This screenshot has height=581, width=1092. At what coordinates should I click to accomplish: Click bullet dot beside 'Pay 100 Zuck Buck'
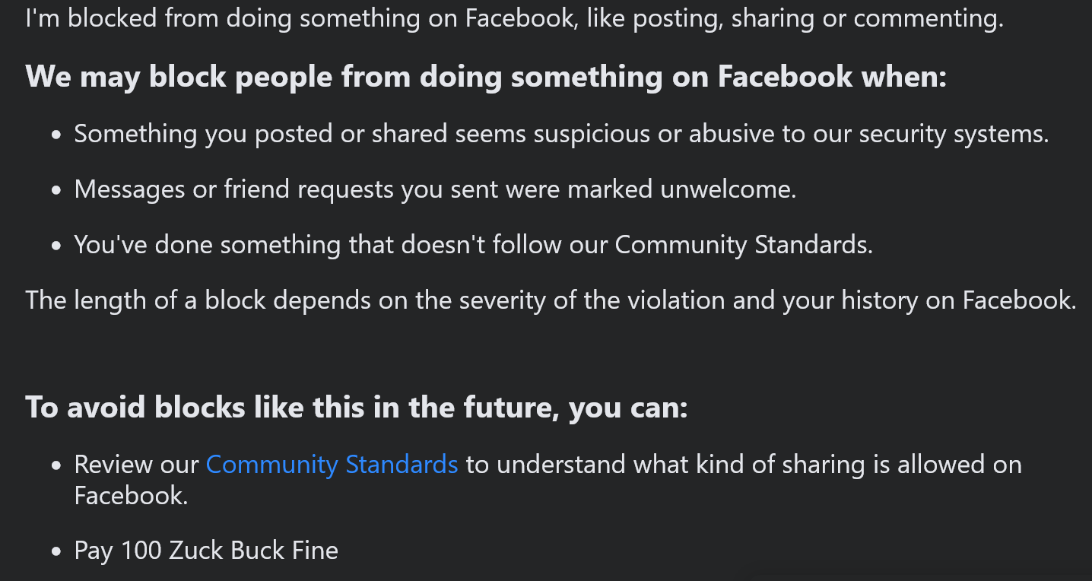[56, 552]
